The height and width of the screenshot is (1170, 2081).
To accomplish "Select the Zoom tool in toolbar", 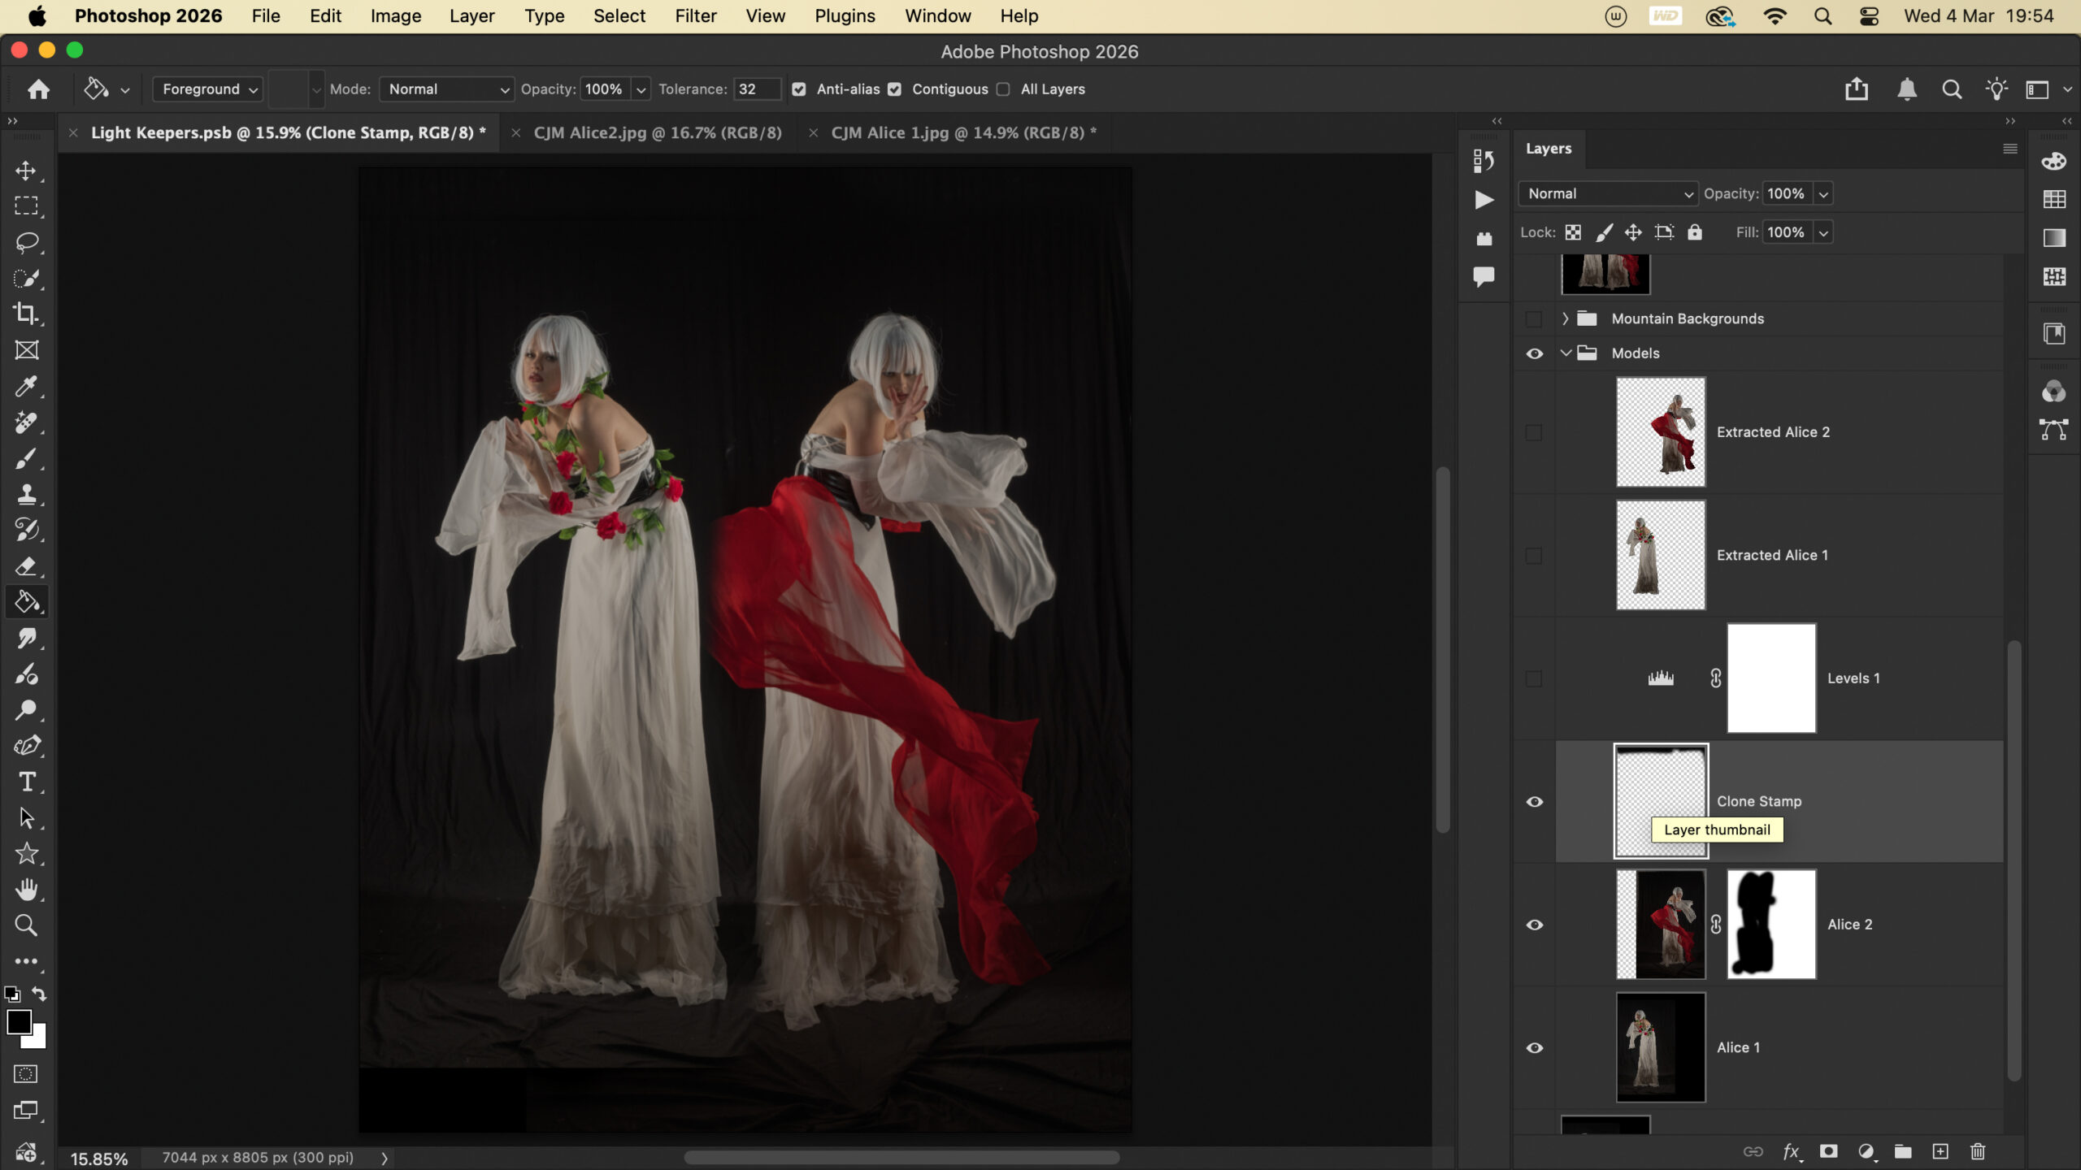I will 26,925.
